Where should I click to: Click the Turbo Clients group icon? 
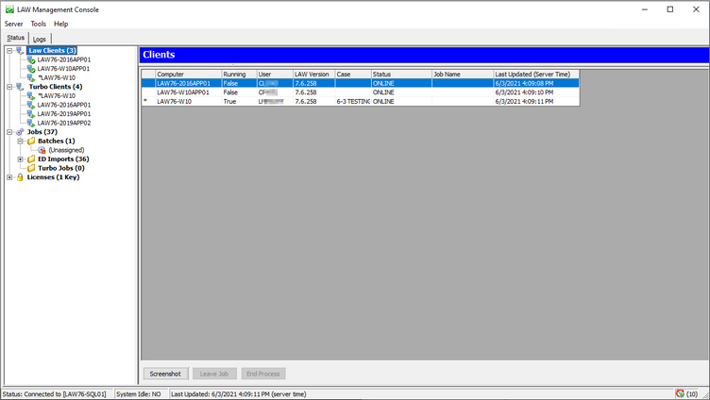click(21, 87)
